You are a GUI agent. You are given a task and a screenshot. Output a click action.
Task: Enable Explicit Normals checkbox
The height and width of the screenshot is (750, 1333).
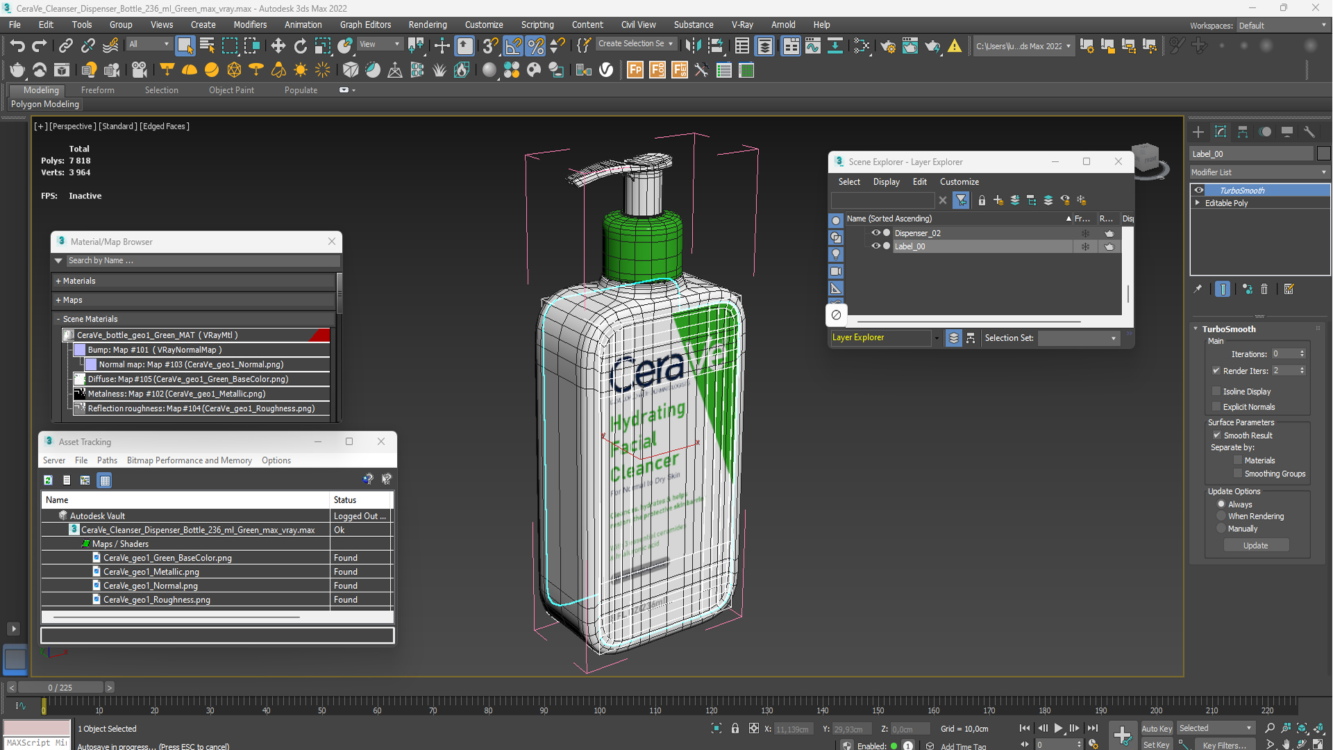pyautogui.click(x=1216, y=406)
